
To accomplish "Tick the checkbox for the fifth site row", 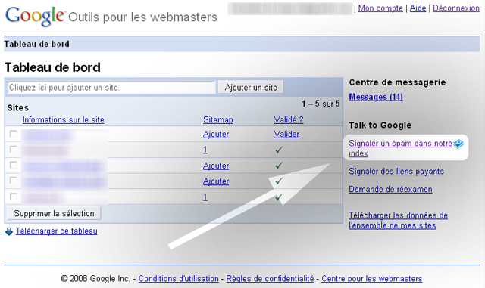I will 14,197.
